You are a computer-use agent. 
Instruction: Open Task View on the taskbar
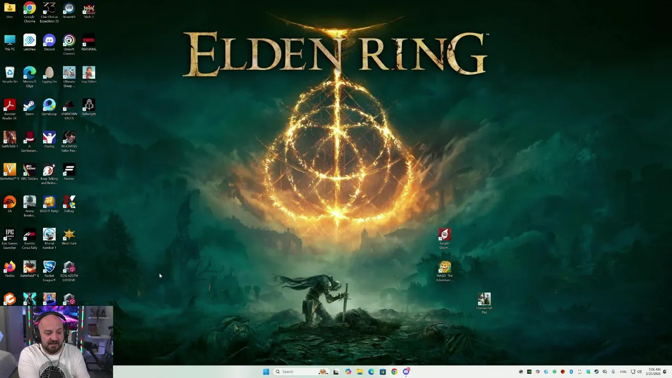[x=336, y=372]
